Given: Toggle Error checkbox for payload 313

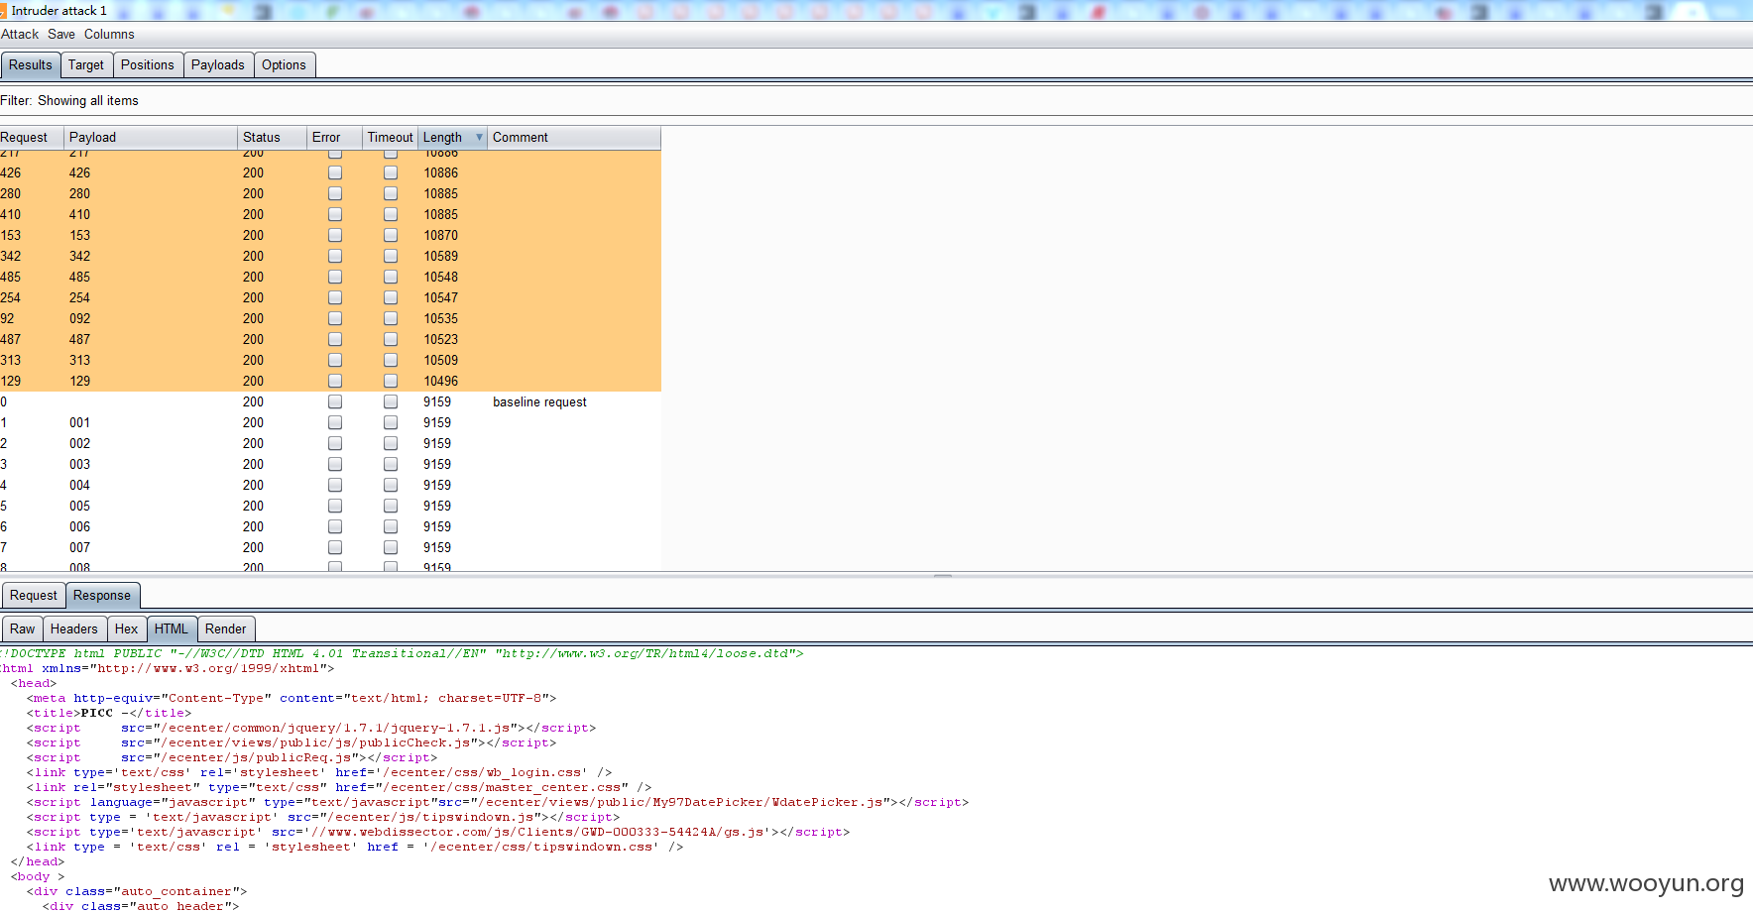Looking at the screenshot, I should (335, 361).
